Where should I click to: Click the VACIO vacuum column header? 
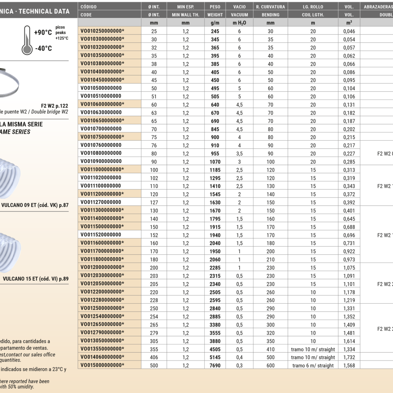click(239, 7)
